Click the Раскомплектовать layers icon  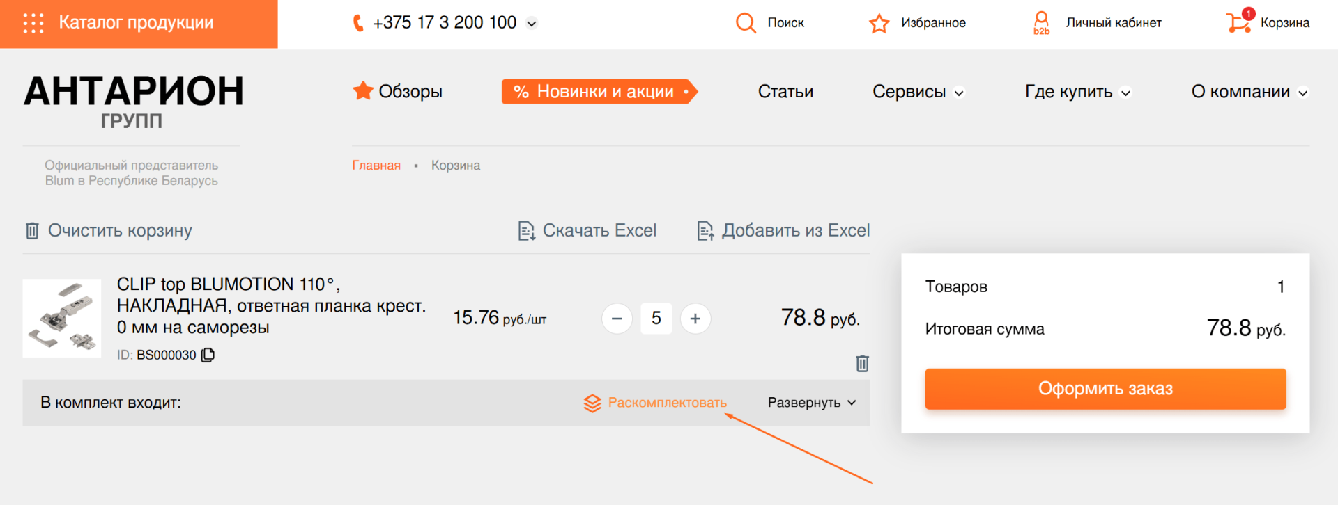point(592,403)
